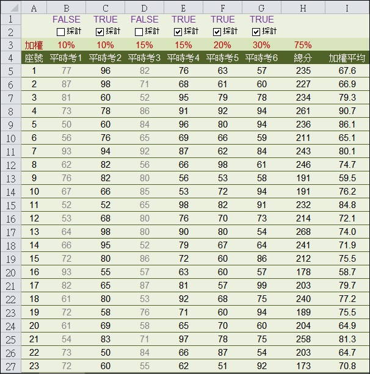This screenshot has height=374, width=370.
Task: Select row 15 header
Action: click(x=11, y=206)
